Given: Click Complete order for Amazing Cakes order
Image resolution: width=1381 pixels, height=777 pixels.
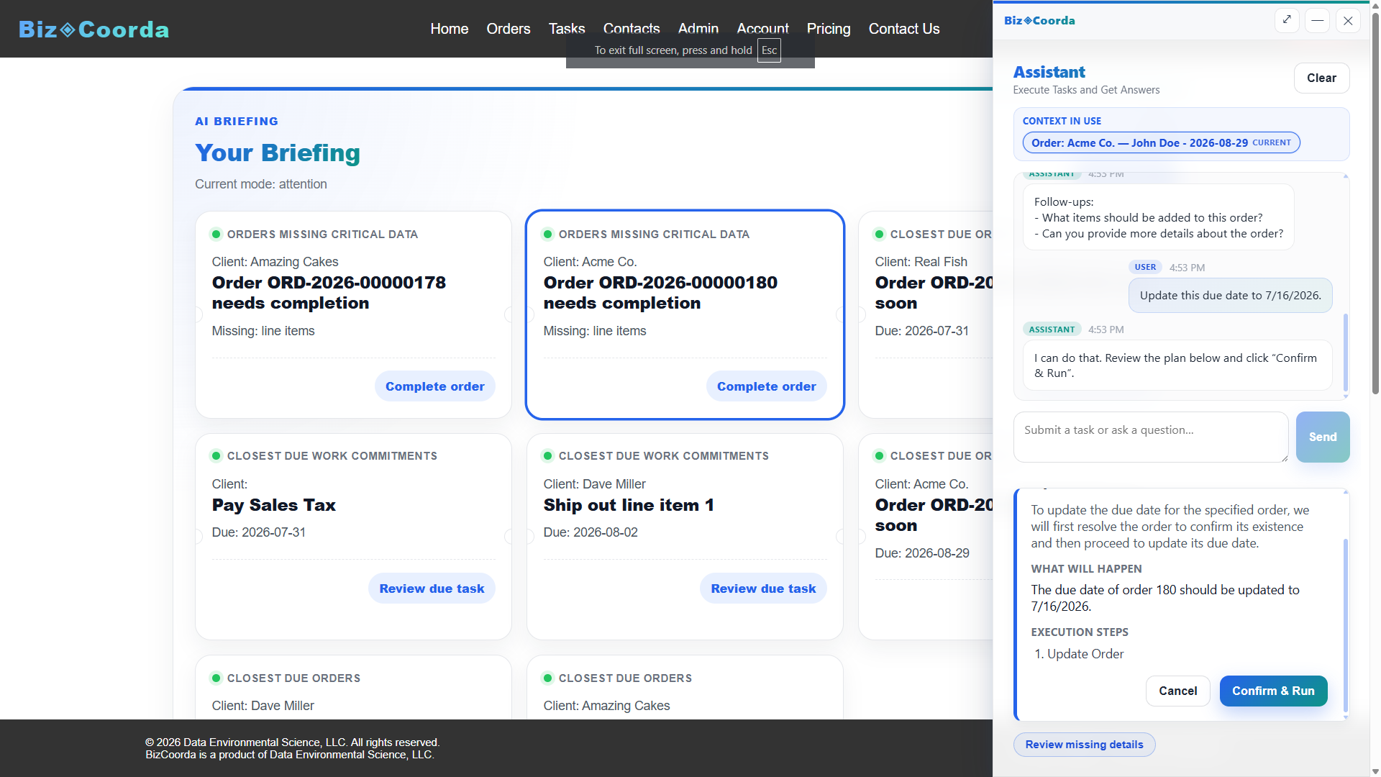Looking at the screenshot, I should [x=434, y=386].
